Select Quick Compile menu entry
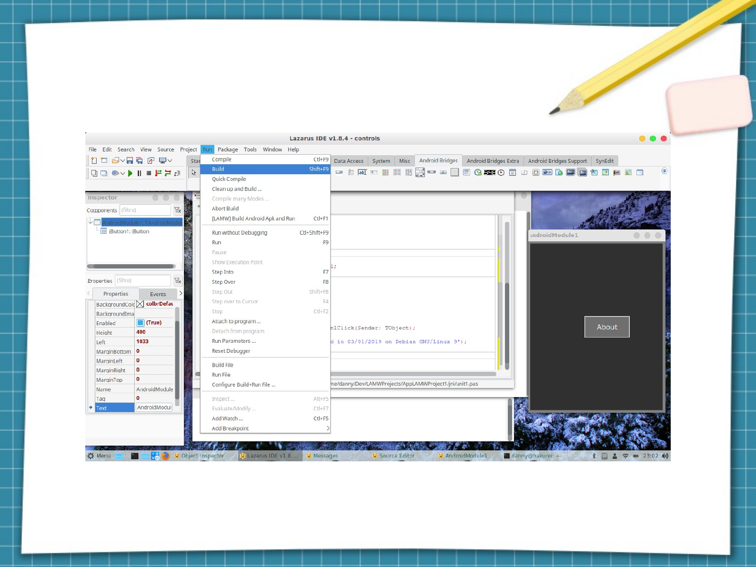 (x=265, y=179)
